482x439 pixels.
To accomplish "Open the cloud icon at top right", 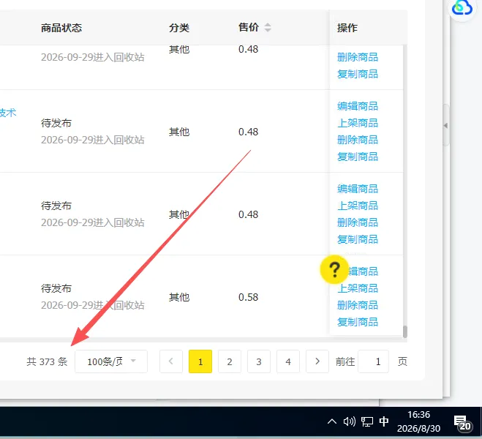I will 462,8.
